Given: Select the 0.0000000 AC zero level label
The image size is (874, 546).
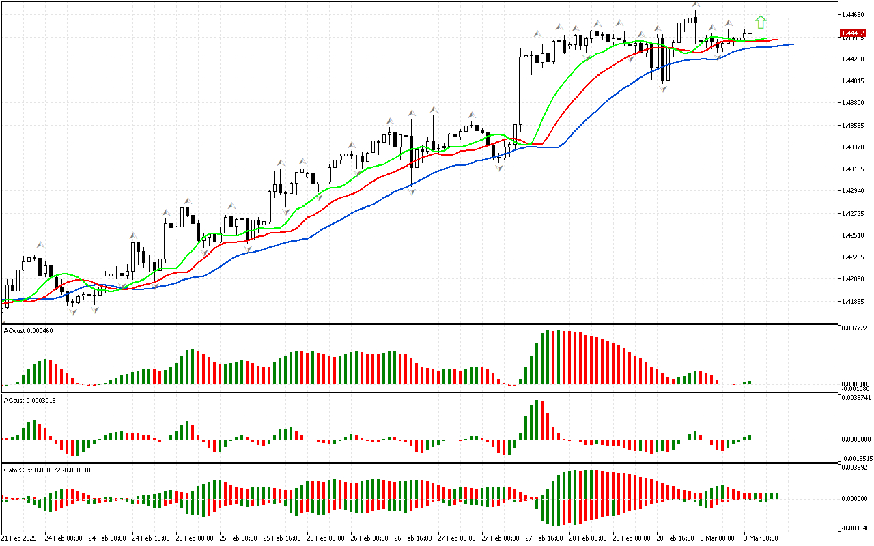Looking at the screenshot, I should [x=856, y=439].
